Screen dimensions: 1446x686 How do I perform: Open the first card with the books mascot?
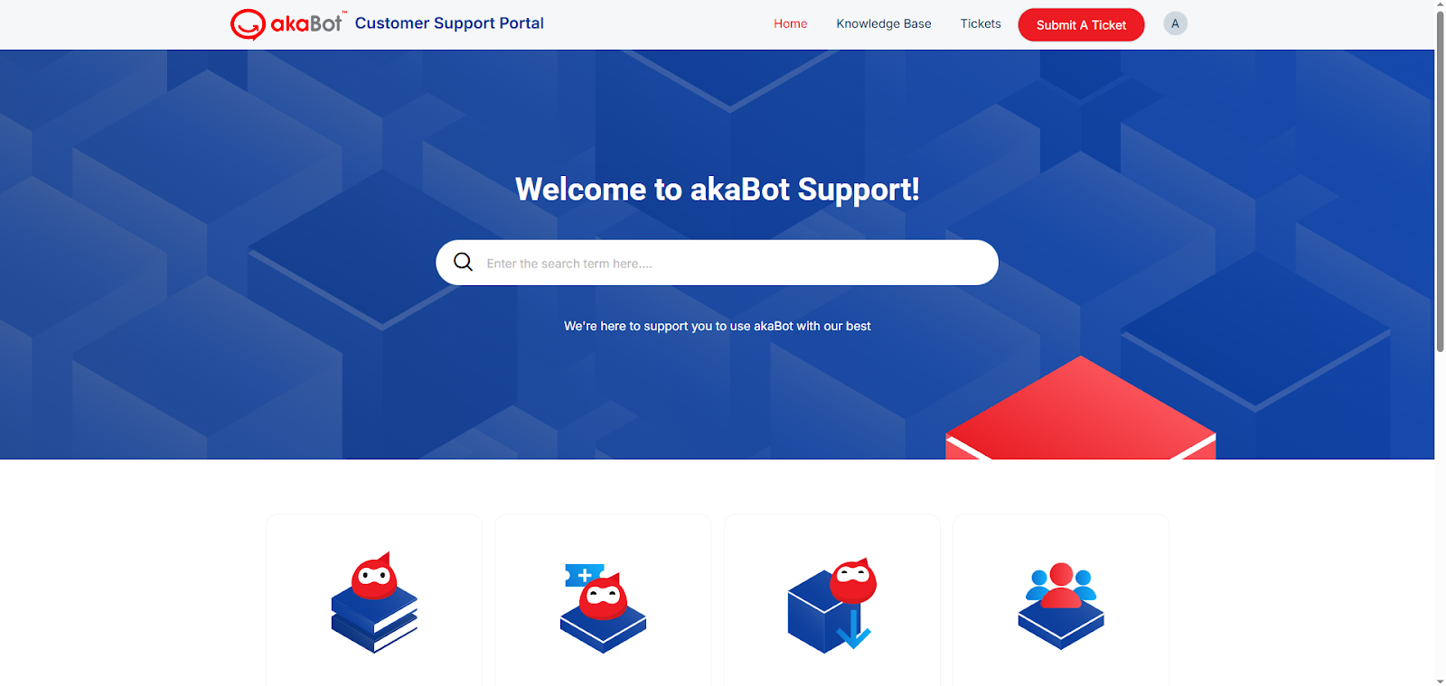pyautogui.click(x=374, y=600)
